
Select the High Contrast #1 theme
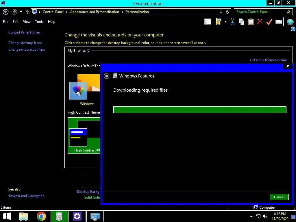point(84,135)
